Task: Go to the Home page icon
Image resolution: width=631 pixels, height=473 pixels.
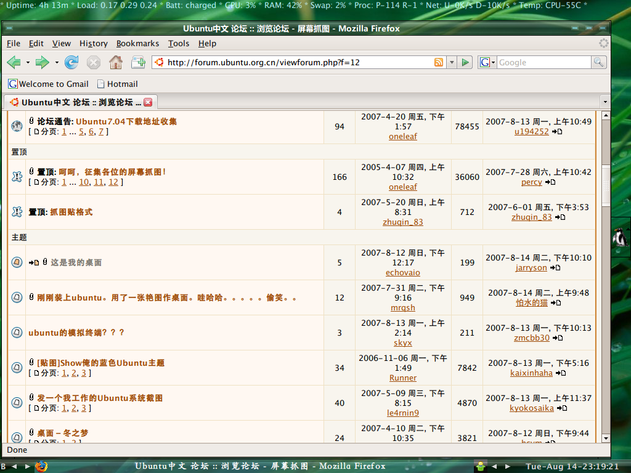Action: [x=116, y=62]
